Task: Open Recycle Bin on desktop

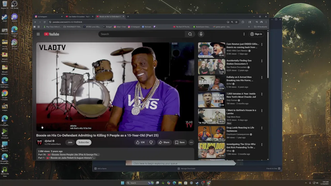Action: pos(5,5)
